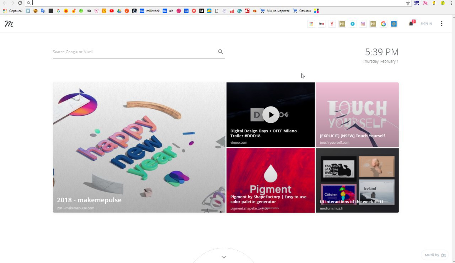
Task: Open the Google bookmark in the bookmarks bar
Action: [58, 11]
